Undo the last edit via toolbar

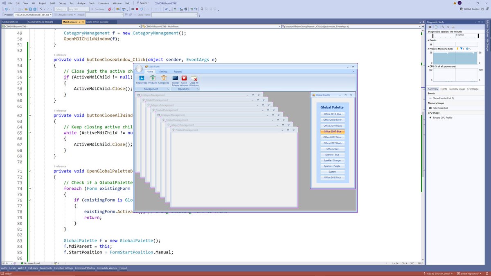(41, 9)
